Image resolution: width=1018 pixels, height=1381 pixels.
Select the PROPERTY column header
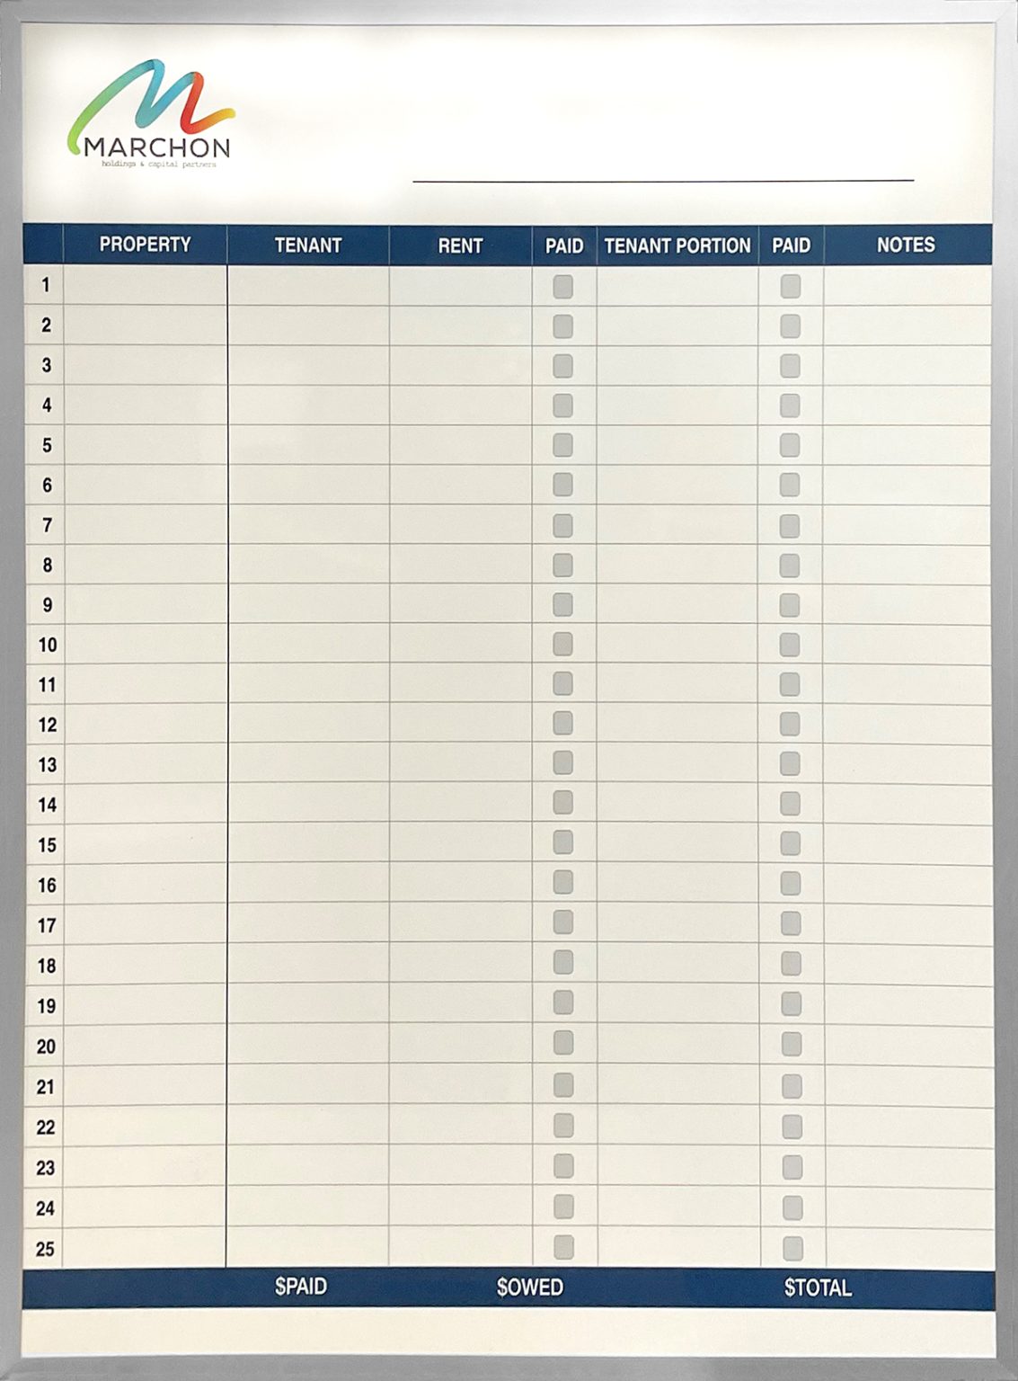click(x=145, y=245)
